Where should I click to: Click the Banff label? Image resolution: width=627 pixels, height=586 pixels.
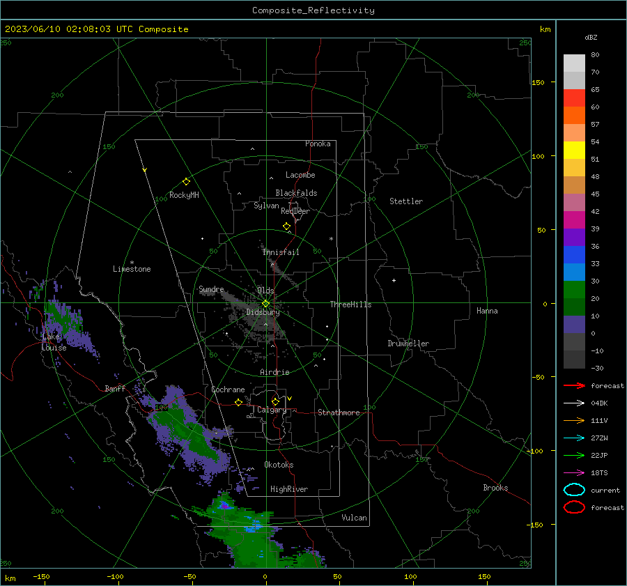pos(115,388)
